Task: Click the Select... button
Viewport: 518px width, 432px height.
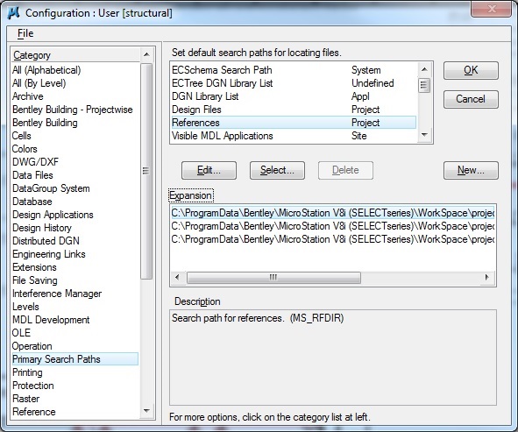Action: pyautogui.click(x=277, y=170)
